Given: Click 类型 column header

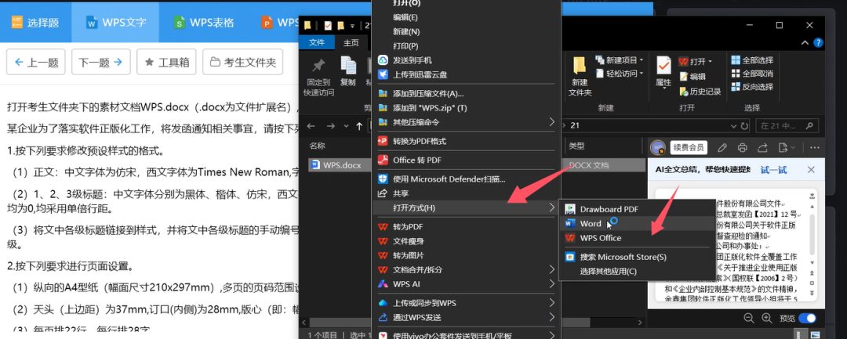Looking at the screenshot, I should [x=577, y=146].
